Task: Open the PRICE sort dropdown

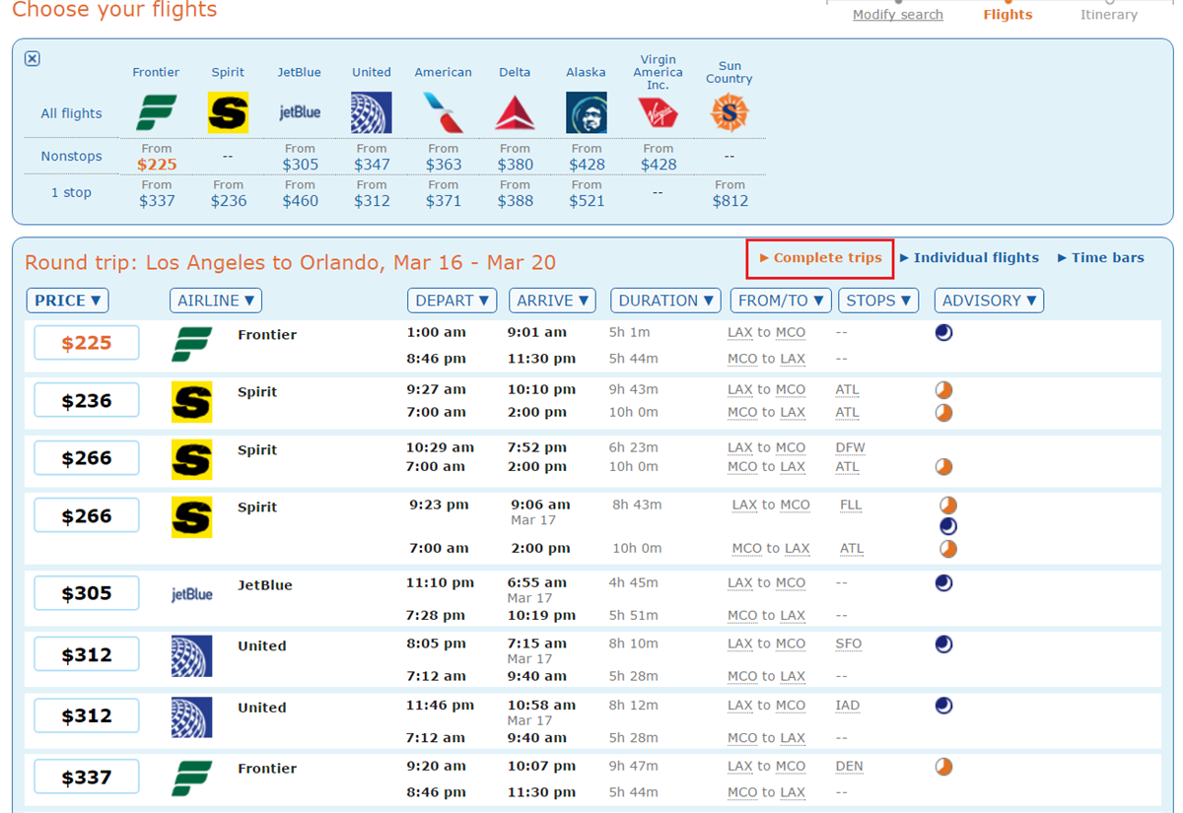Action: 67,300
